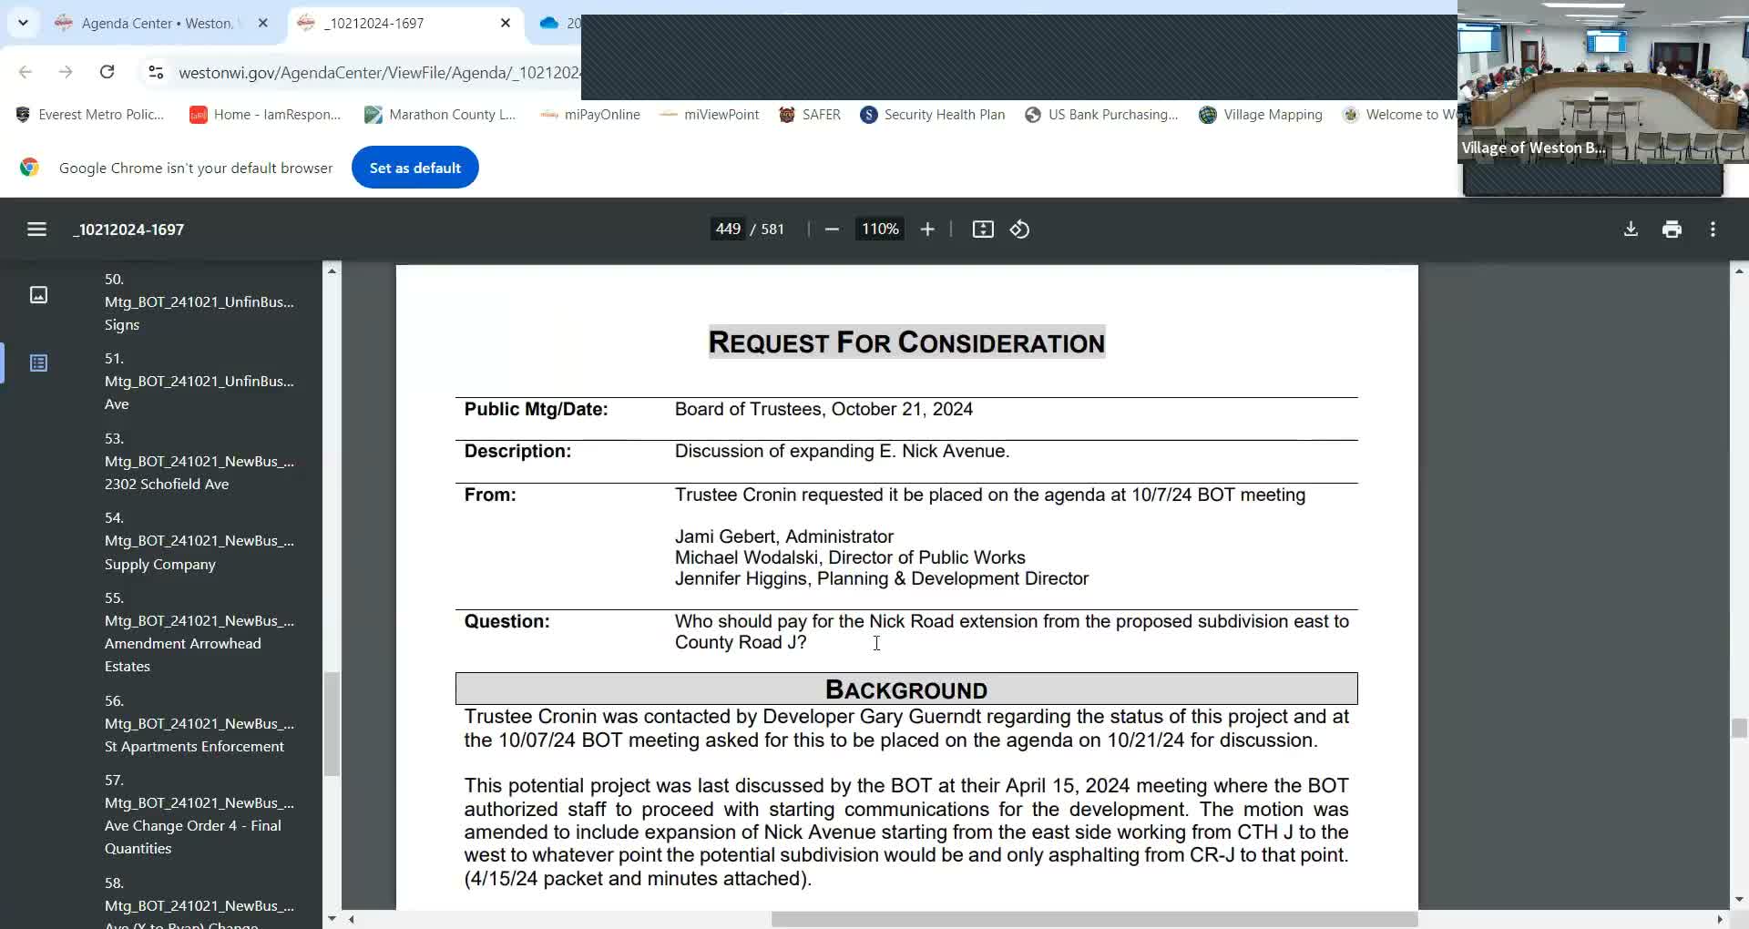Show page thumbnails in PDF sidebar
This screenshot has height=929, width=1749.
pyautogui.click(x=38, y=295)
